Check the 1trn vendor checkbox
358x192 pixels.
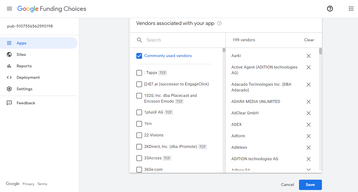click(139, 124)
